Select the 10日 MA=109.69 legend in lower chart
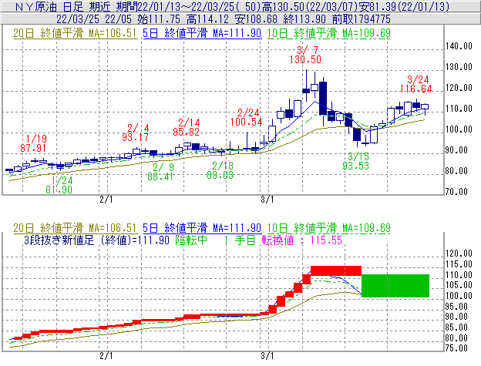This screenshot has width=481, height=366. [x=329, y=228]
